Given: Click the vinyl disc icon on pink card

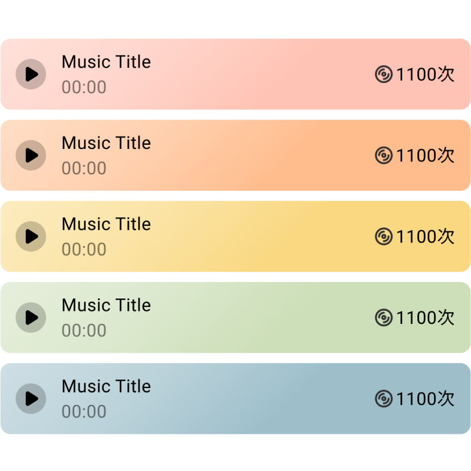Looking at the screenshot, I should coord(384,74).
